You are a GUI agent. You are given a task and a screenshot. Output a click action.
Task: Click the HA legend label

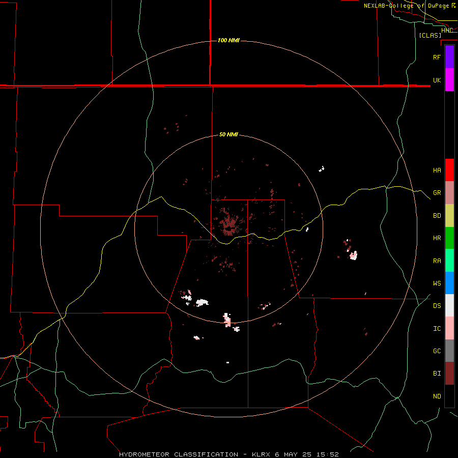point(437,170)
